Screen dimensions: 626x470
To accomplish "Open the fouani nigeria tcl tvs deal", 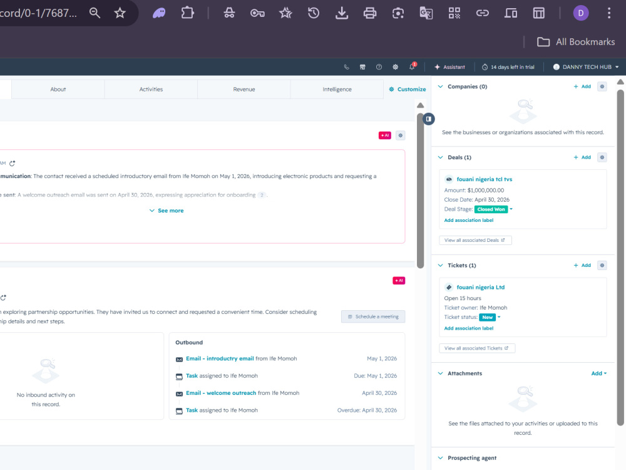I will pyautogui.click(x=485, y=179).
